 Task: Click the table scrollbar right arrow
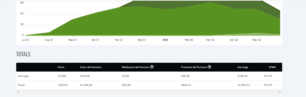280,92
